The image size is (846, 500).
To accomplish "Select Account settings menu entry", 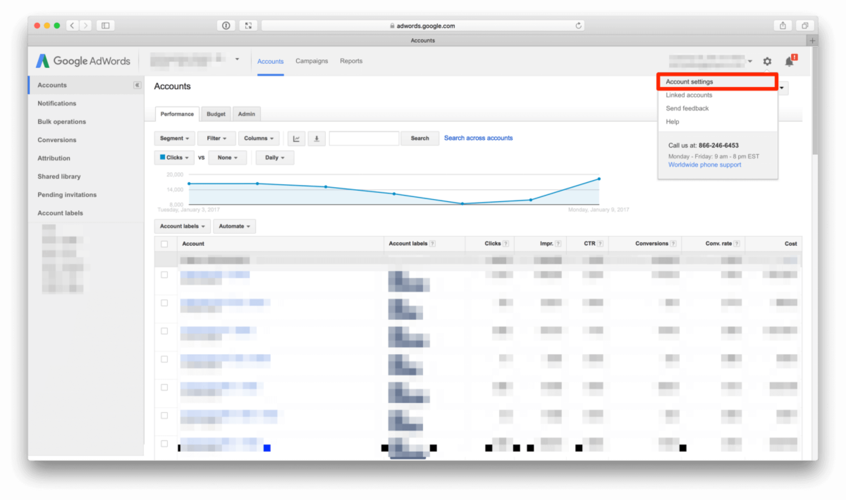I will tap(689, 82).
